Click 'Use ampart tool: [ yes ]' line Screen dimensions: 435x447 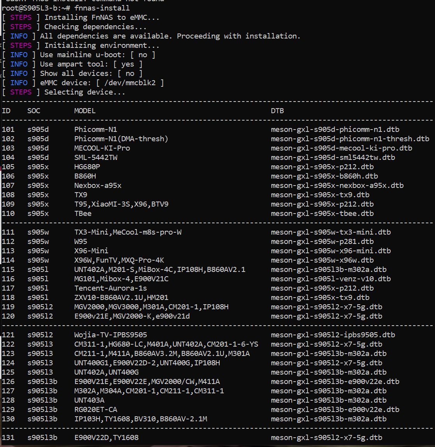click(72, 64)
